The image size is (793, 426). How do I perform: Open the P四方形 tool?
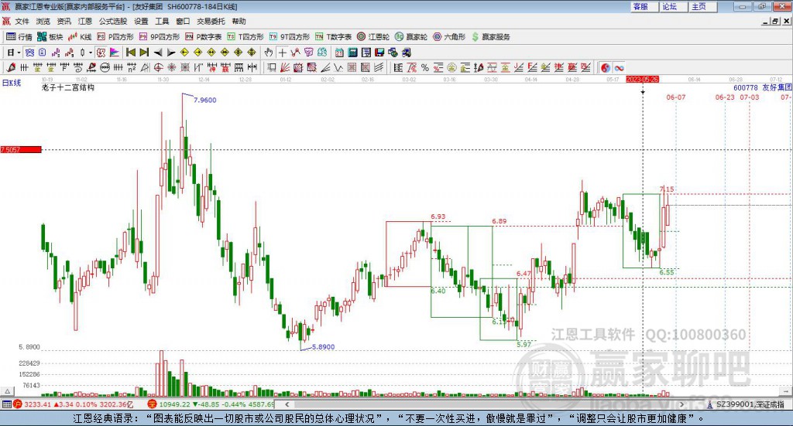pos(115,37)
